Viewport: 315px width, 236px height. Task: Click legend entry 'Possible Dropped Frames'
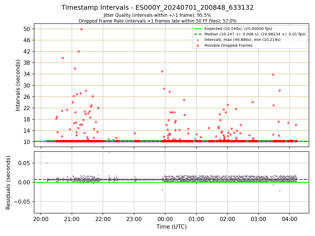pos(228,45)
